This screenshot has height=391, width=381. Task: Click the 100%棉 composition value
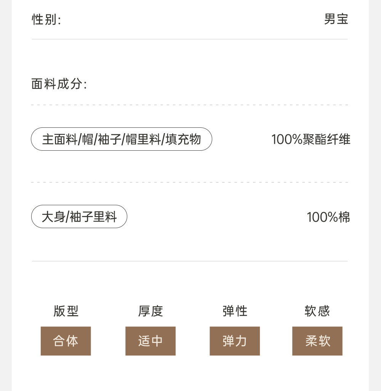coord(328,217)
